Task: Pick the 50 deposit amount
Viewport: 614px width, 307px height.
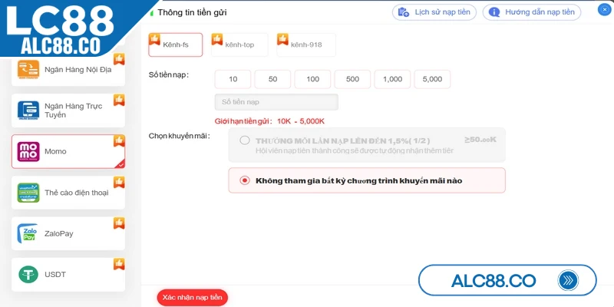Action: tap(272, 79)
